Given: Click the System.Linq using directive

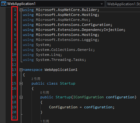Looking at the screenshot, I should tap(42, 55).
